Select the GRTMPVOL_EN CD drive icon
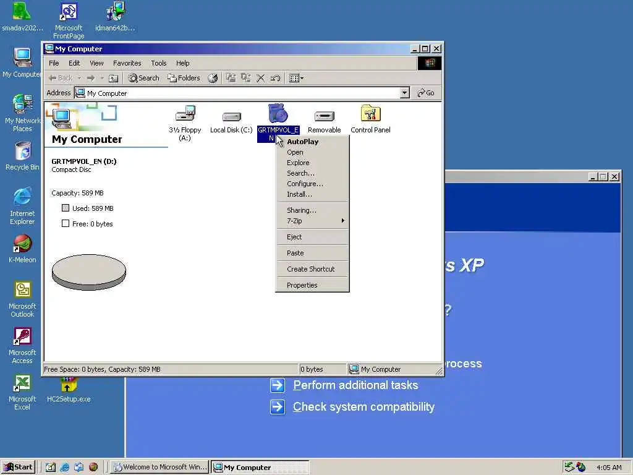 278,114
